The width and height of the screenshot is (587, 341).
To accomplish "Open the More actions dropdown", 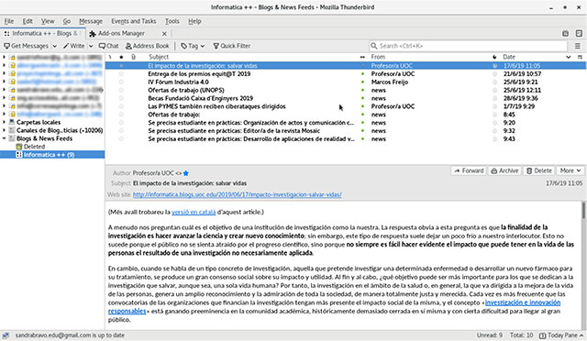I will [570, 170].
